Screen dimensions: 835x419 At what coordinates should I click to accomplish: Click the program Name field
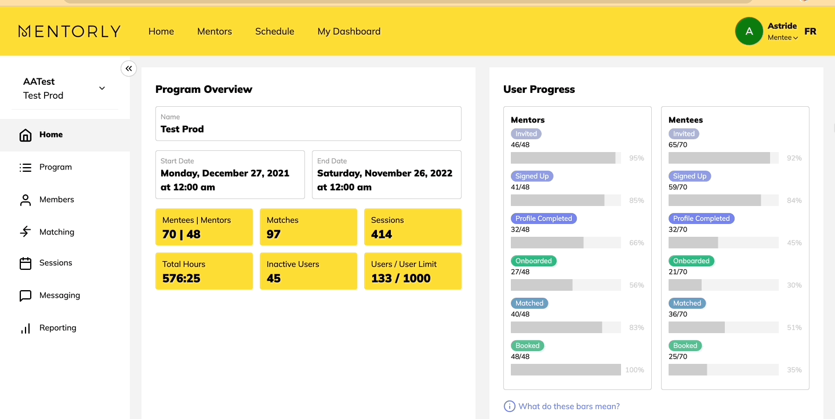coord(308,124)
